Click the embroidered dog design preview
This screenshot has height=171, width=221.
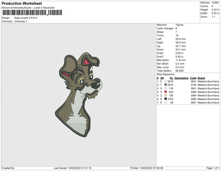tap(78, 94)
